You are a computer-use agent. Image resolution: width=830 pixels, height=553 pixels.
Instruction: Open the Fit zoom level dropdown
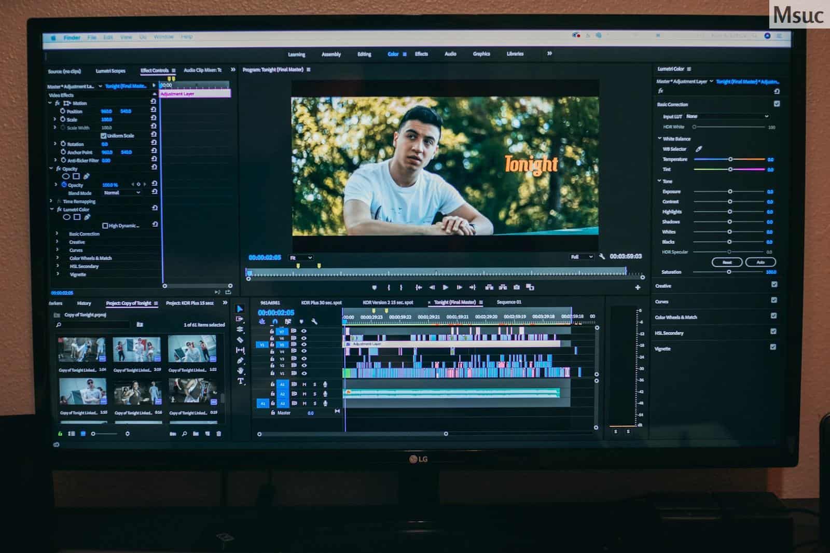coord(301,257)
